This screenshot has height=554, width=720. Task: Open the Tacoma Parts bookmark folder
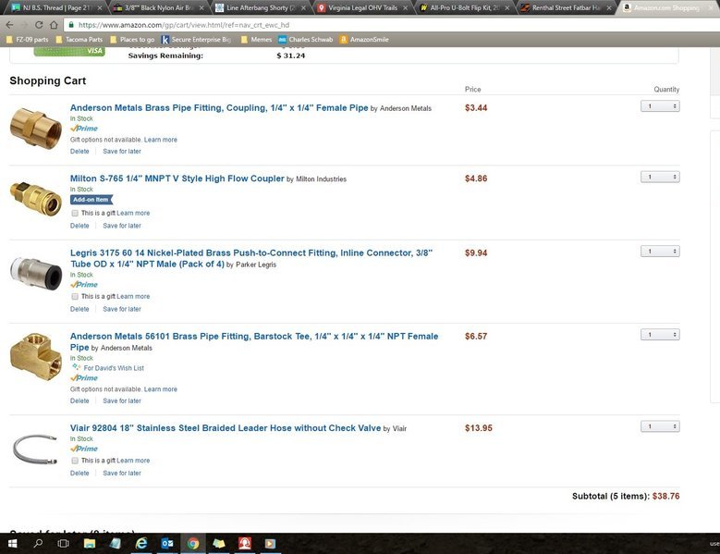click(x=79, y=40)
